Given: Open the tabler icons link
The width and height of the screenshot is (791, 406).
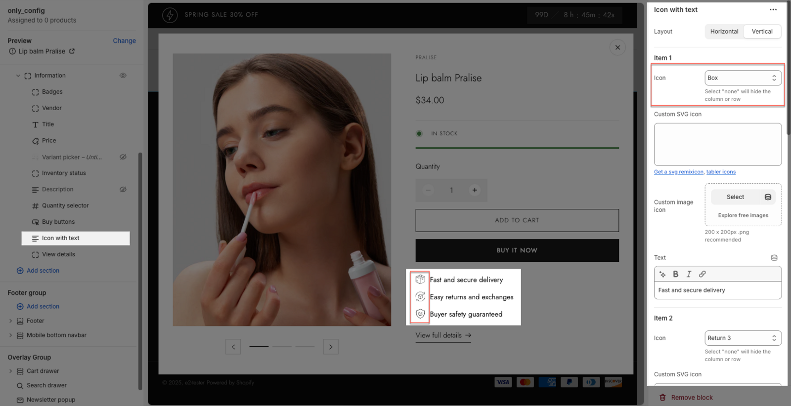Looking at the screenshot, I should (721, 172).
